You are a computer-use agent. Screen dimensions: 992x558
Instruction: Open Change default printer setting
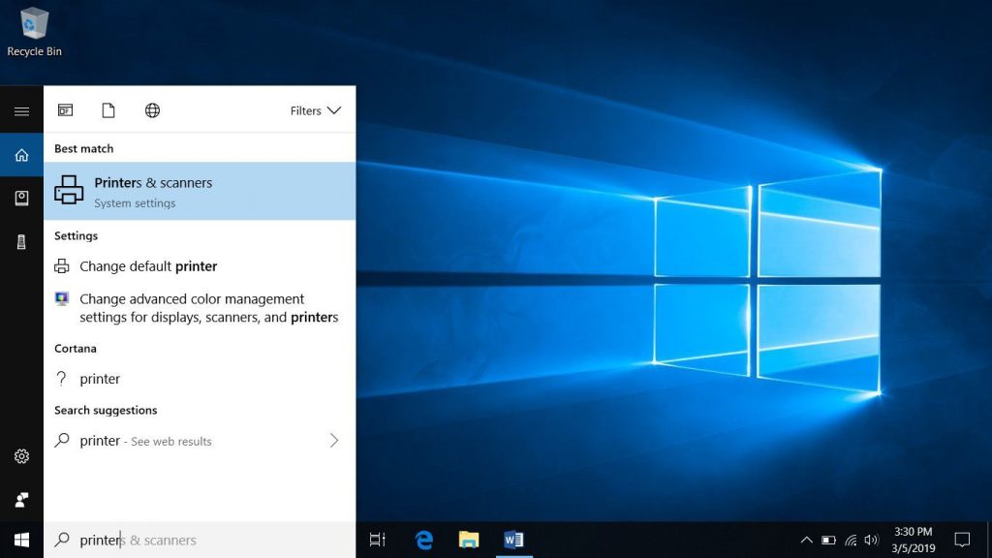tap(200, 266)
